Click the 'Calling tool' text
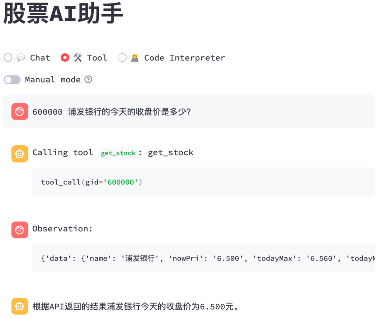The height and width of the screenshot is (319, 385). tap(62, 152)
